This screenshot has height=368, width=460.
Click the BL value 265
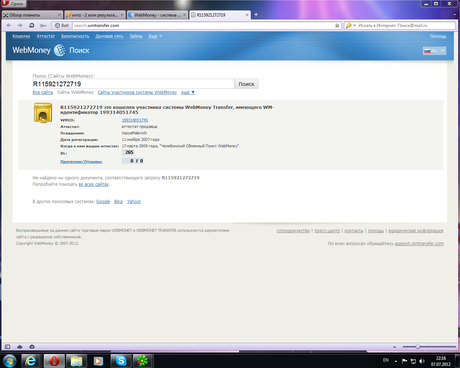pyautogui.click(x=128, y=152)
